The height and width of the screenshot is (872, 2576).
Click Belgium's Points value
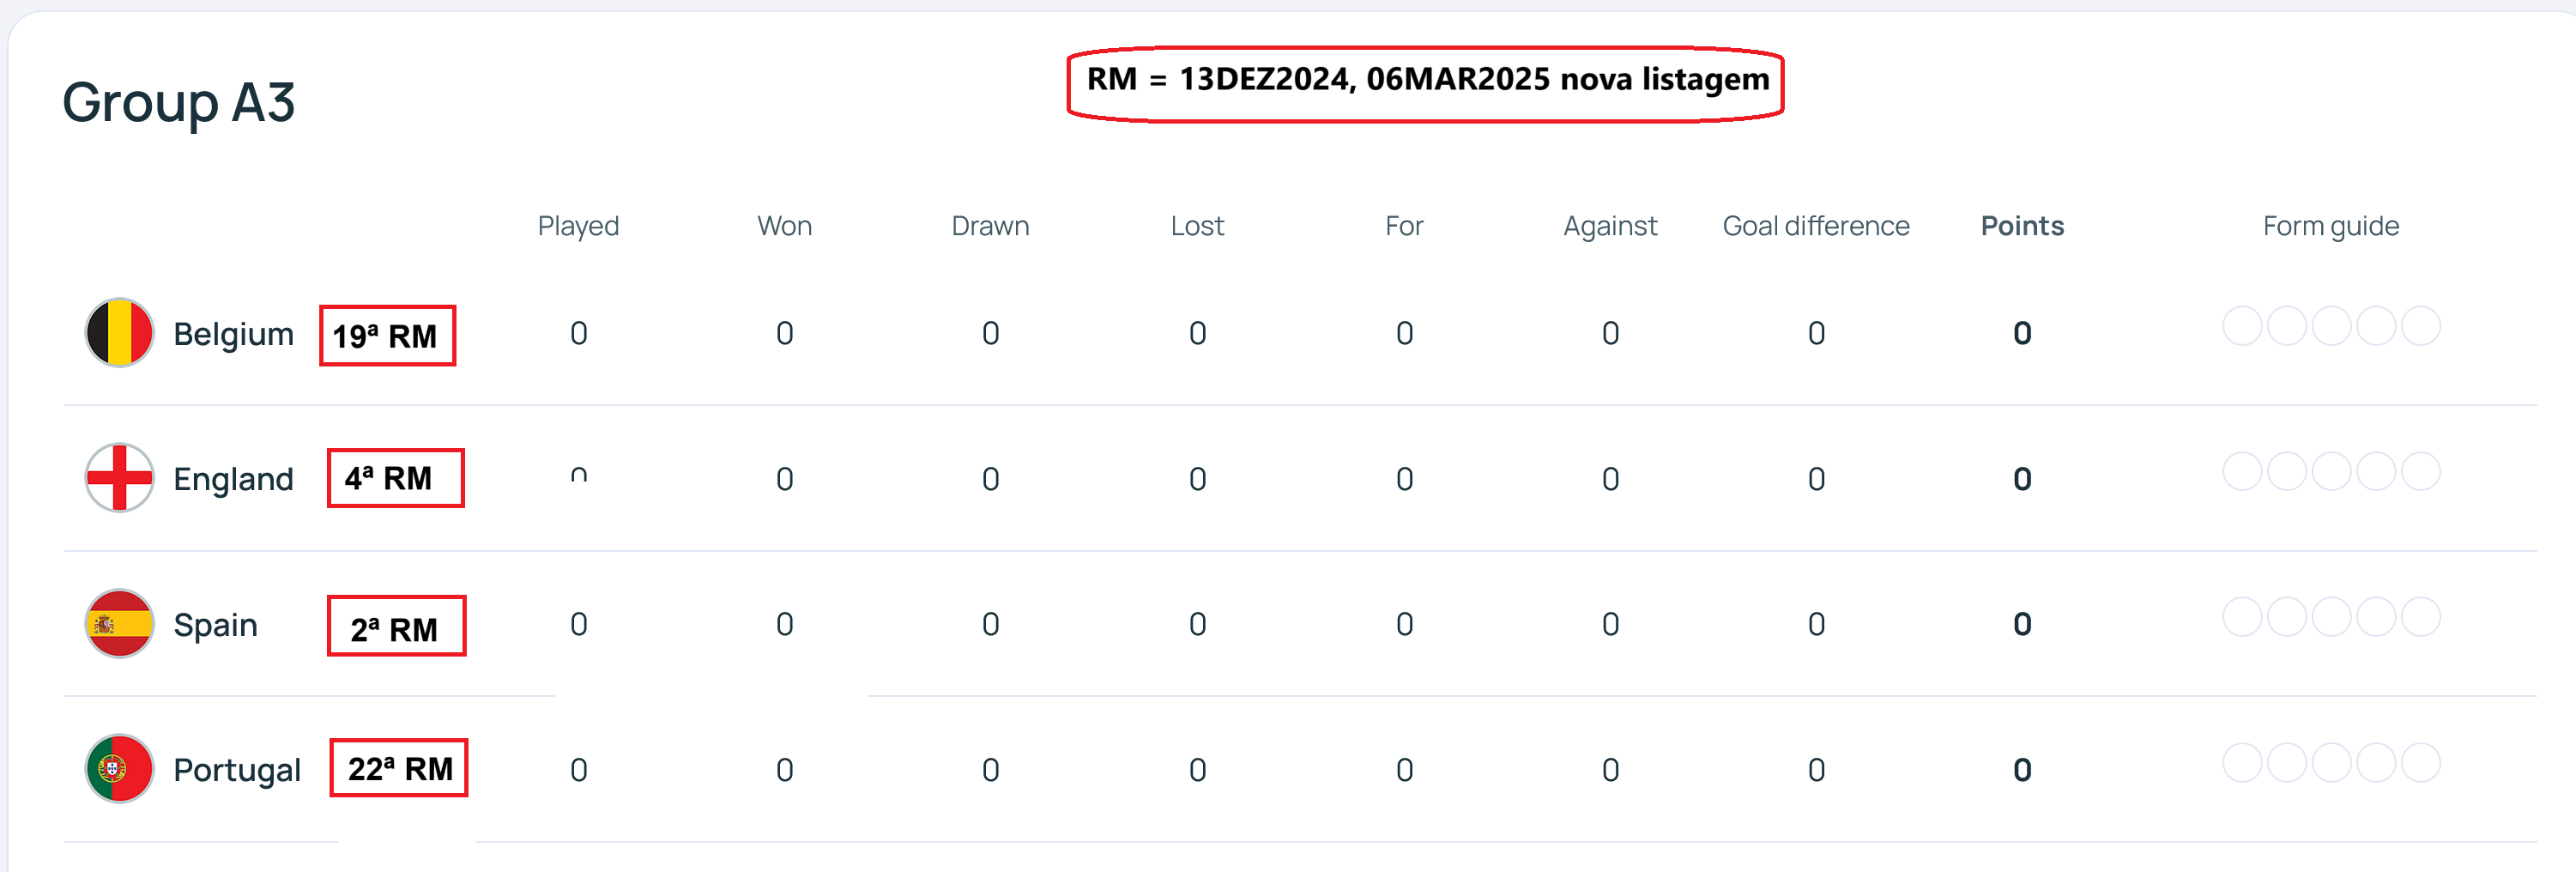click(x=2022, y=333)
